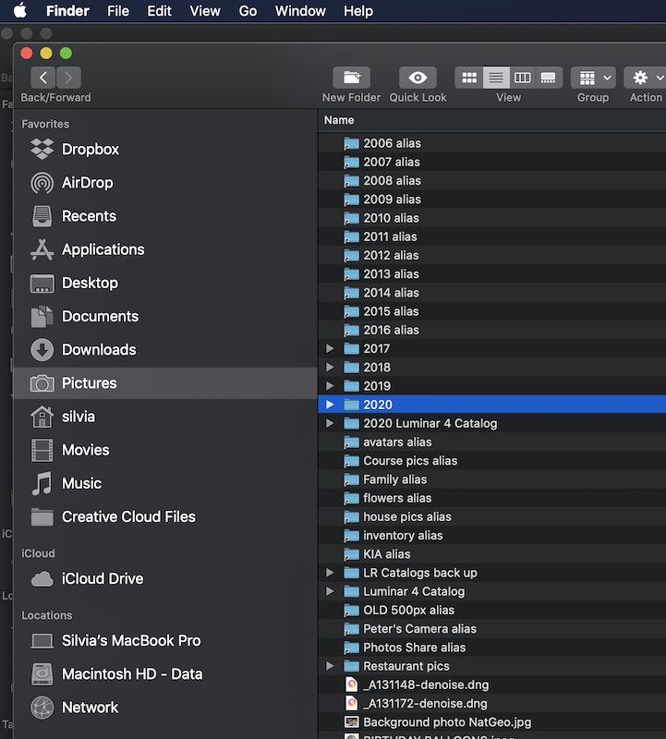Screen dimensions: 666x739
Task: Select the _A131148-denoise.dng file
Action: click(x=425, y=685)
